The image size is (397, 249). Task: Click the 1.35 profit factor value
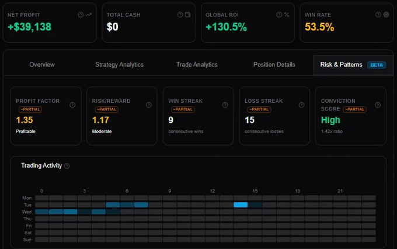pos(25,120)
